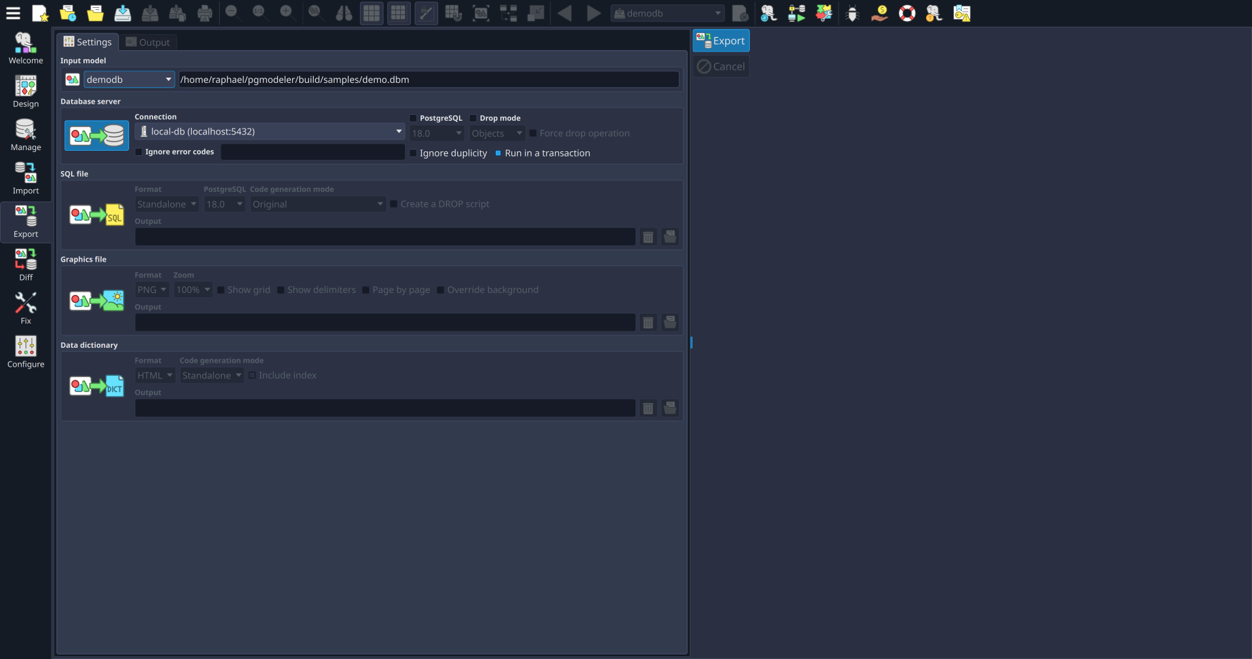Open the bug report toolbar icon
The width and height of the screenshot is (1252, 659).
coord(852,13)
